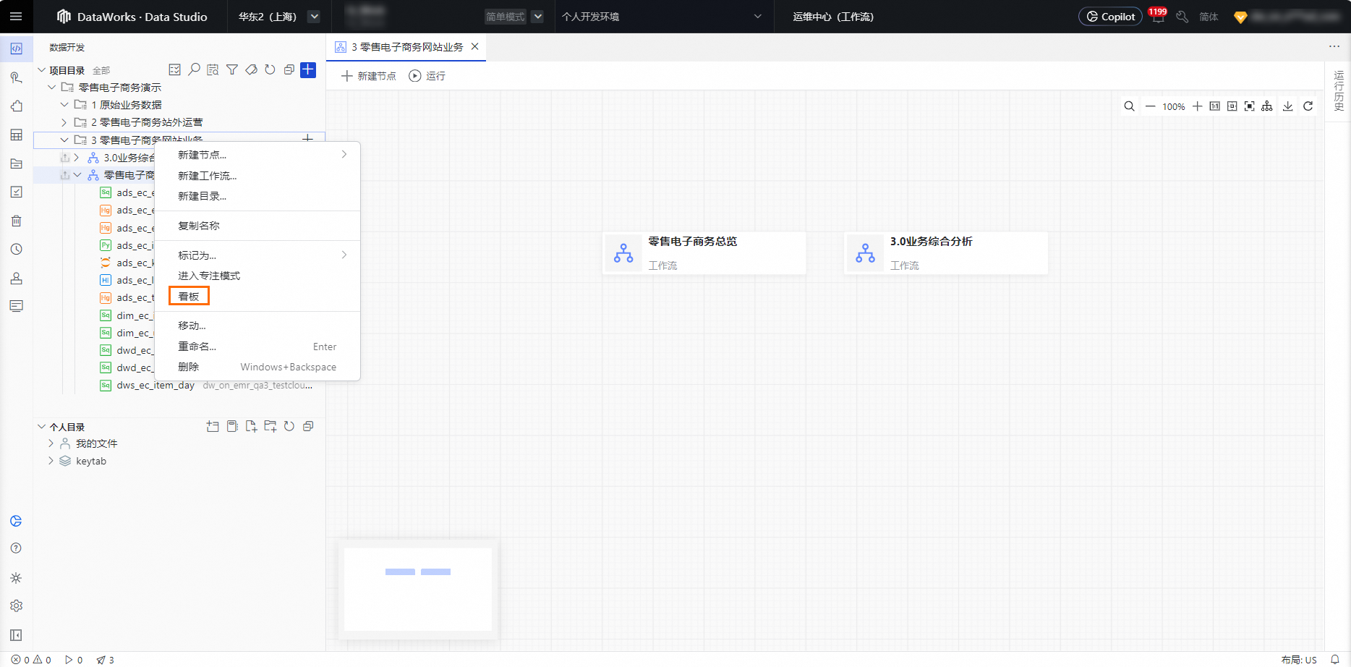The image size is (1351, 667).
Task: Expand the 2 零售电子商务站外运营 folder
Action: coord(64,122)
